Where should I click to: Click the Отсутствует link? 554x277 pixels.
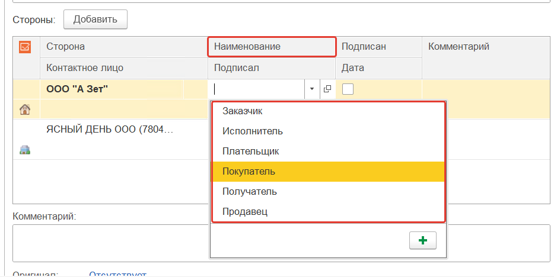(x=117, y=274)
